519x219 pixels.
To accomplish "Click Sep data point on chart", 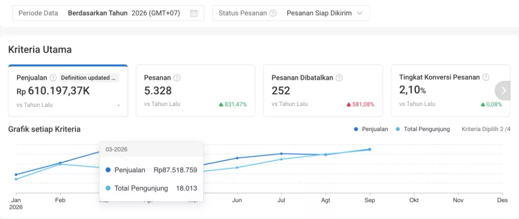I will 370,149.
